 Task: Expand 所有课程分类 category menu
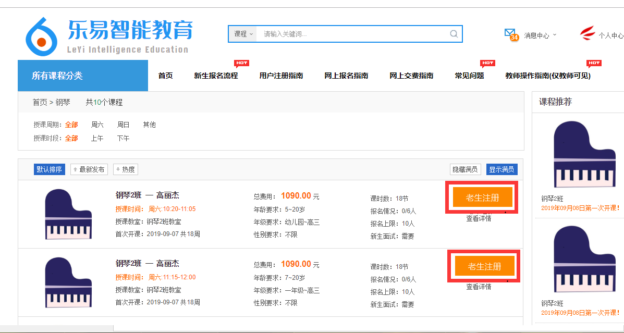82,76
